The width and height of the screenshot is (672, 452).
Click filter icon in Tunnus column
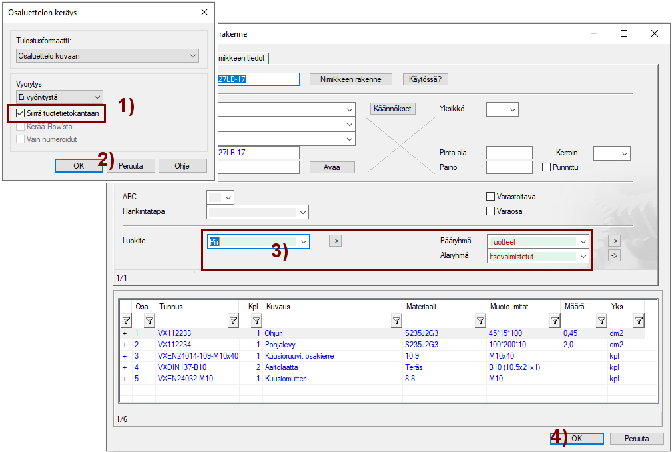[233, 321]
